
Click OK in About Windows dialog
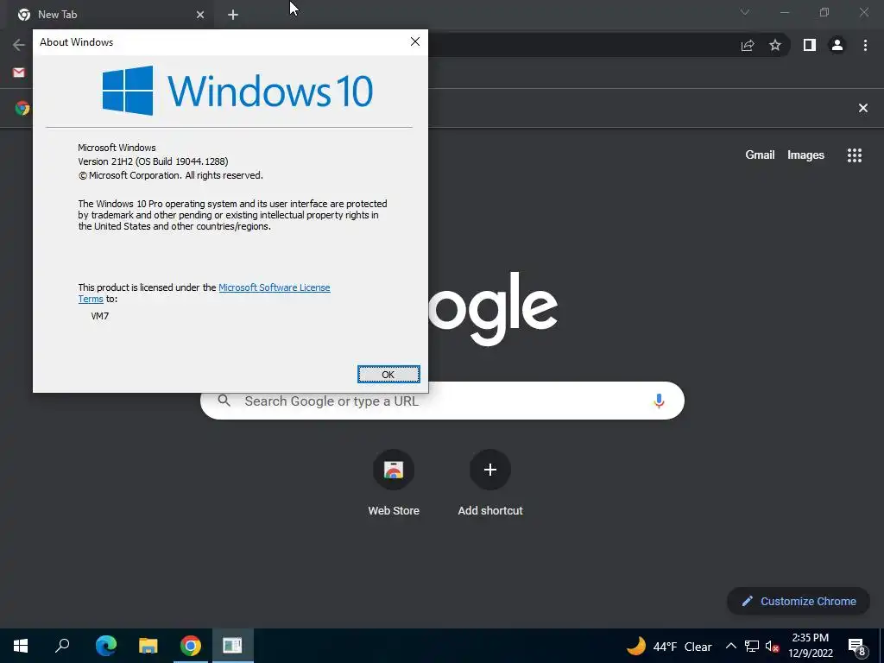pos(388,375)
